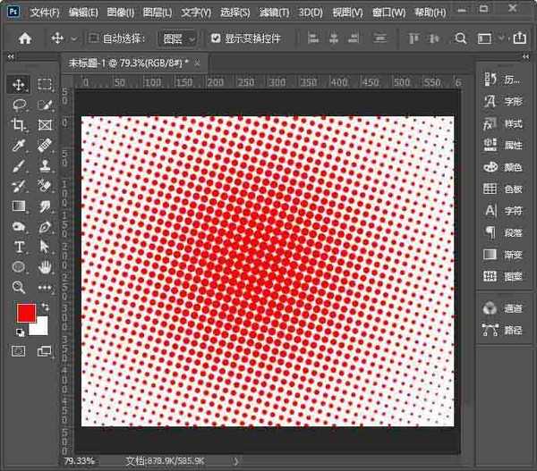Open the History (历...) panel
Viewport: 537px width, 471px height.
tap(502, 80)
